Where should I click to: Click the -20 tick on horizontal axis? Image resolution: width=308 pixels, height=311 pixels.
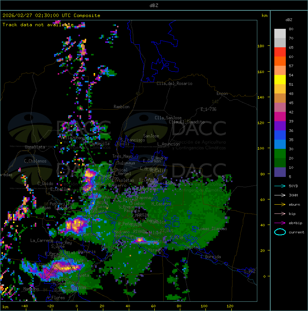50,306
